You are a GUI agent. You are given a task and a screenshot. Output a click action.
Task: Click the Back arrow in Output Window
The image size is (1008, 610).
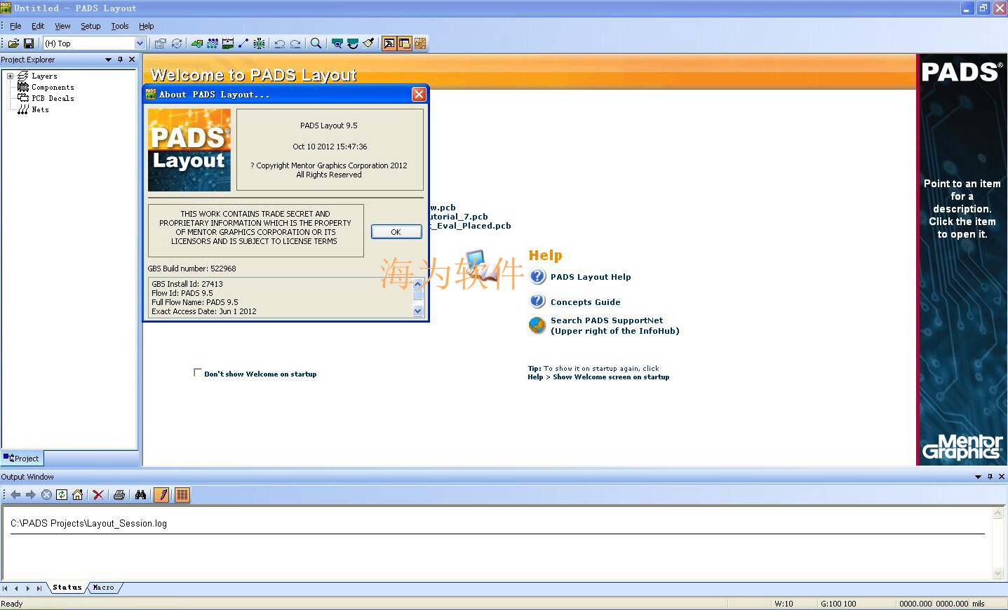point(15,495)
